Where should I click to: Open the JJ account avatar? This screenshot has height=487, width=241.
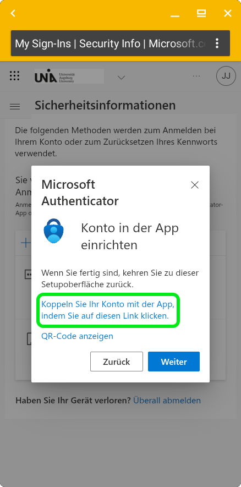pyautogui.click(x=226, y=76)
